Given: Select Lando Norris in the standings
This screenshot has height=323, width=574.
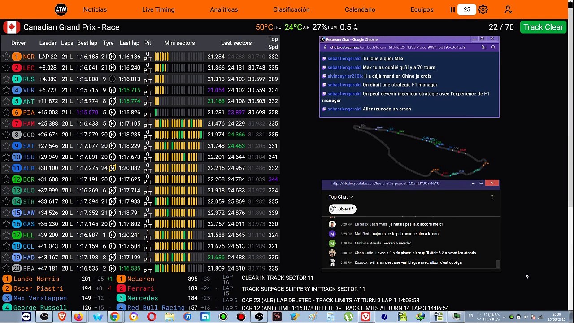Looking at the screenshot, I should point(36,279).
